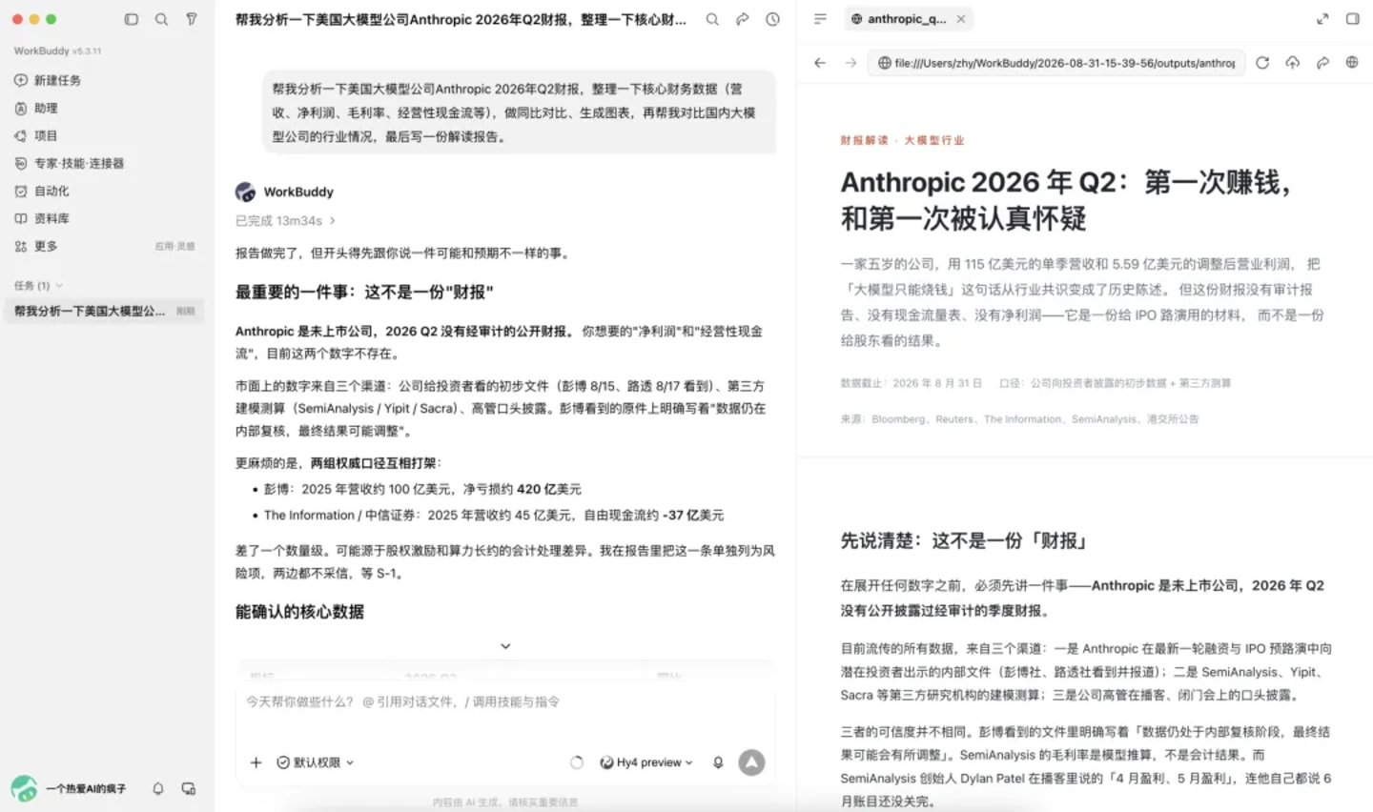1373x812 pixels.
Task: Share the preview page via arrow icon
Action: [1322, 63]
